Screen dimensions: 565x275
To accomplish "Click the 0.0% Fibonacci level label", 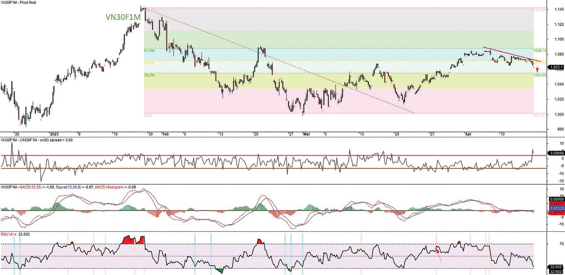I will coord(148,115).
